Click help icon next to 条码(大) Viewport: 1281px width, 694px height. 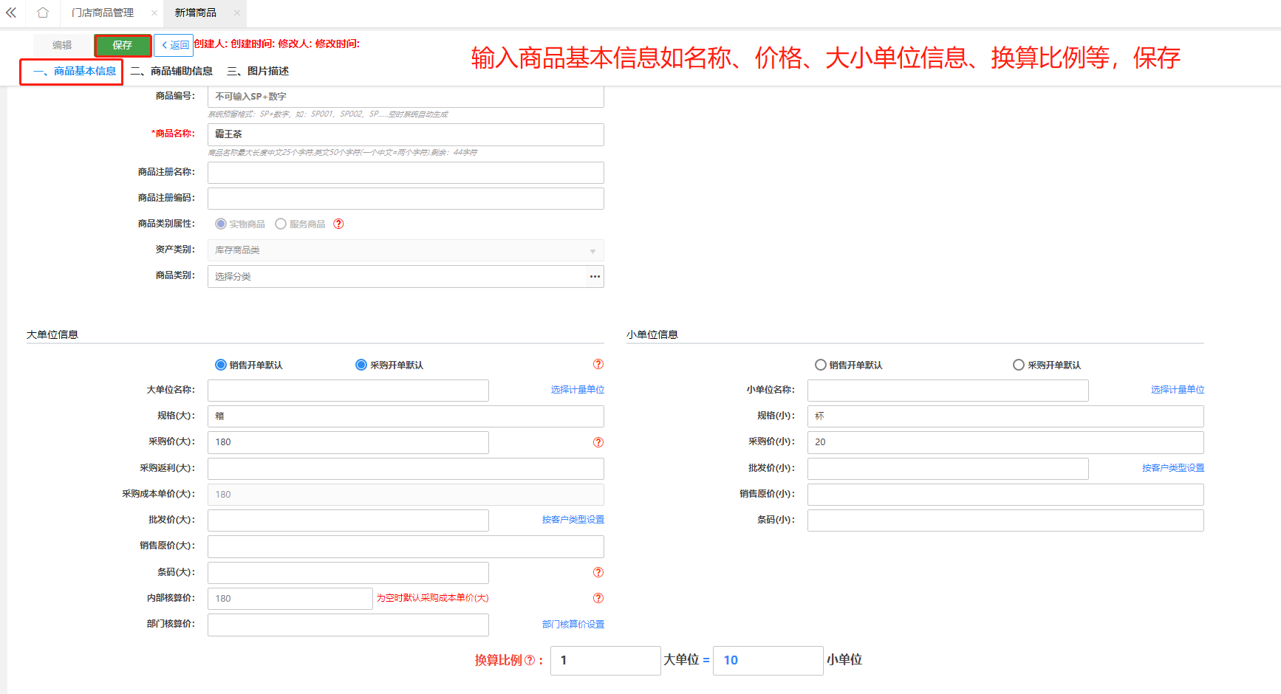598,572
